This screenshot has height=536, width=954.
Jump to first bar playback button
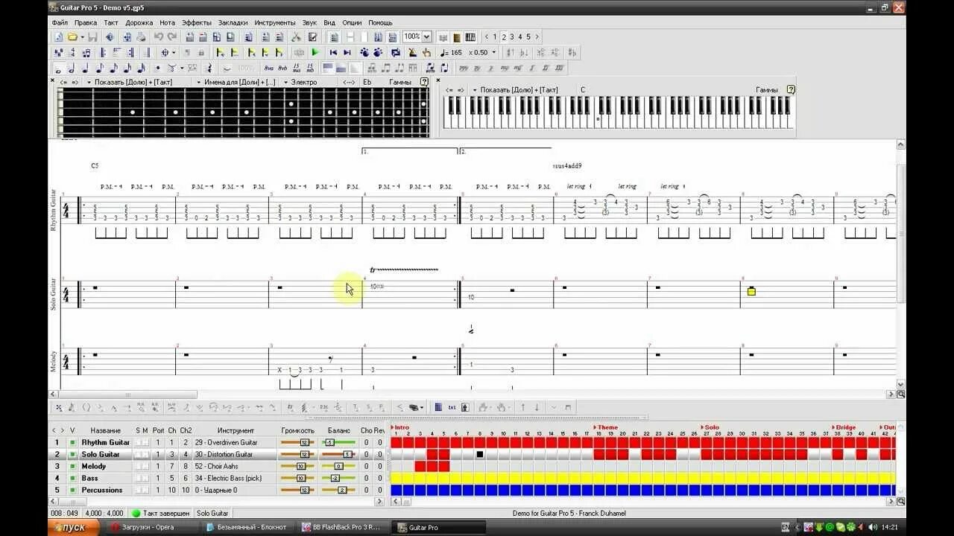tap(333, 52)
